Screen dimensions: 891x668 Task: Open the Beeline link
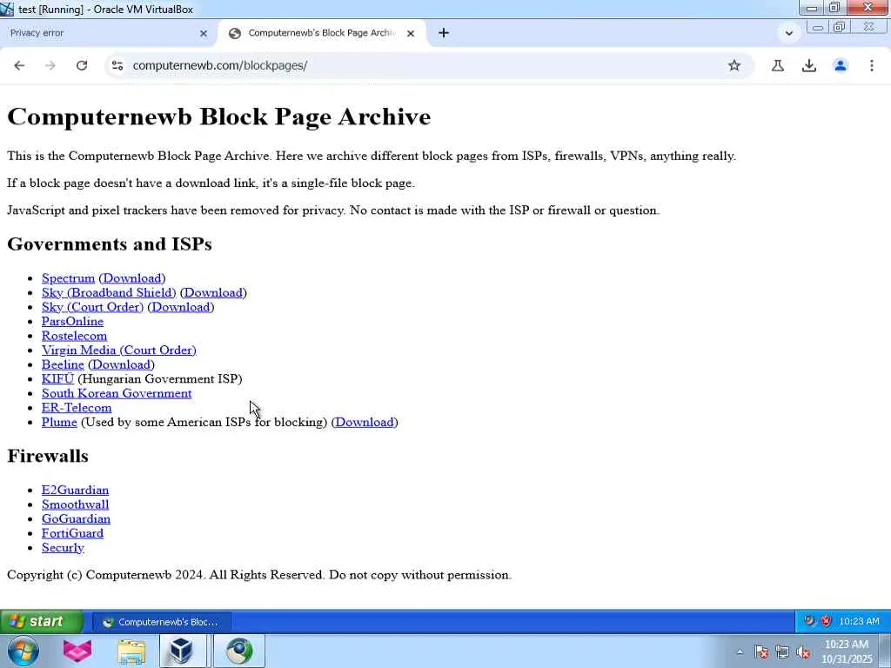[63, 364]
